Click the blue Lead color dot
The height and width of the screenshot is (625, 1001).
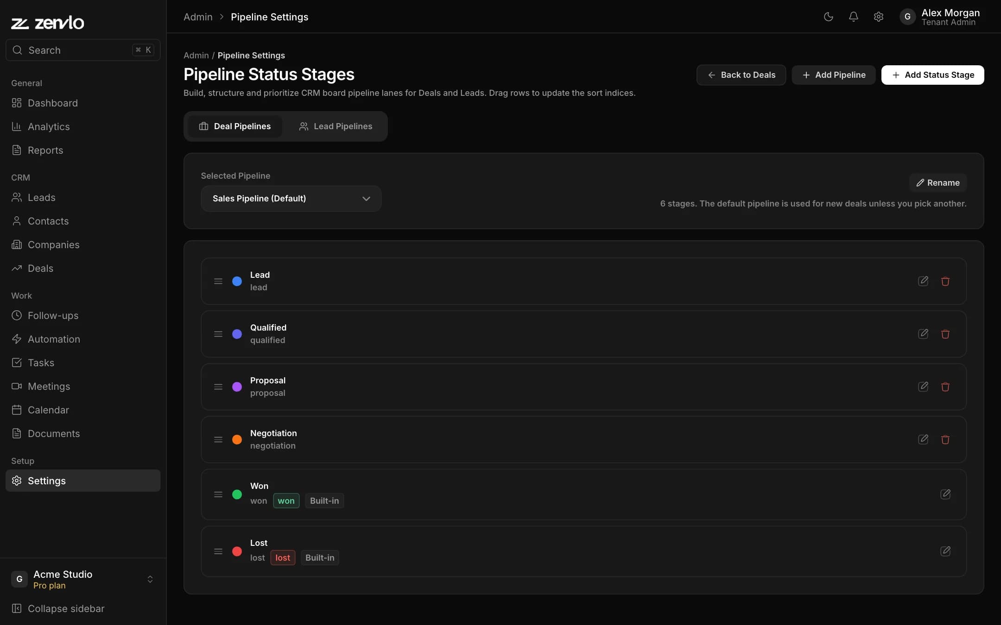point(237,281)
